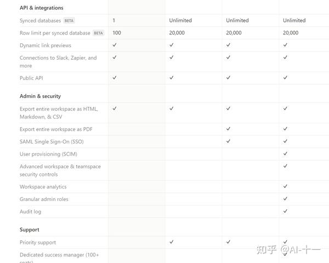Click last checkmark in Public API row
The height and width of the screenshot is (263, 329).
pos(285,78)
